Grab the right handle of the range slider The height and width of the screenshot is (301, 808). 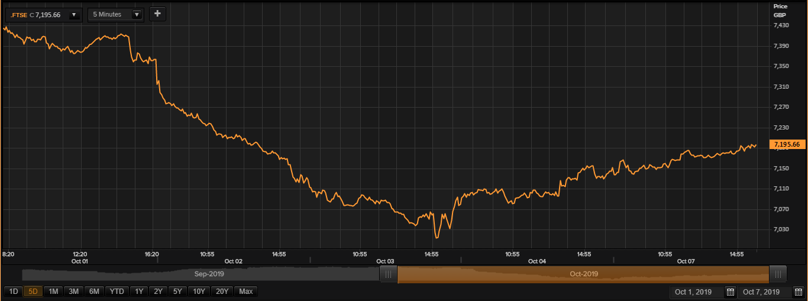point(778,274)
